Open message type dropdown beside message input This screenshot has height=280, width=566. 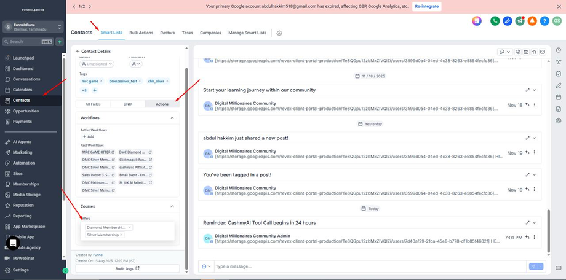coord(206,266)
